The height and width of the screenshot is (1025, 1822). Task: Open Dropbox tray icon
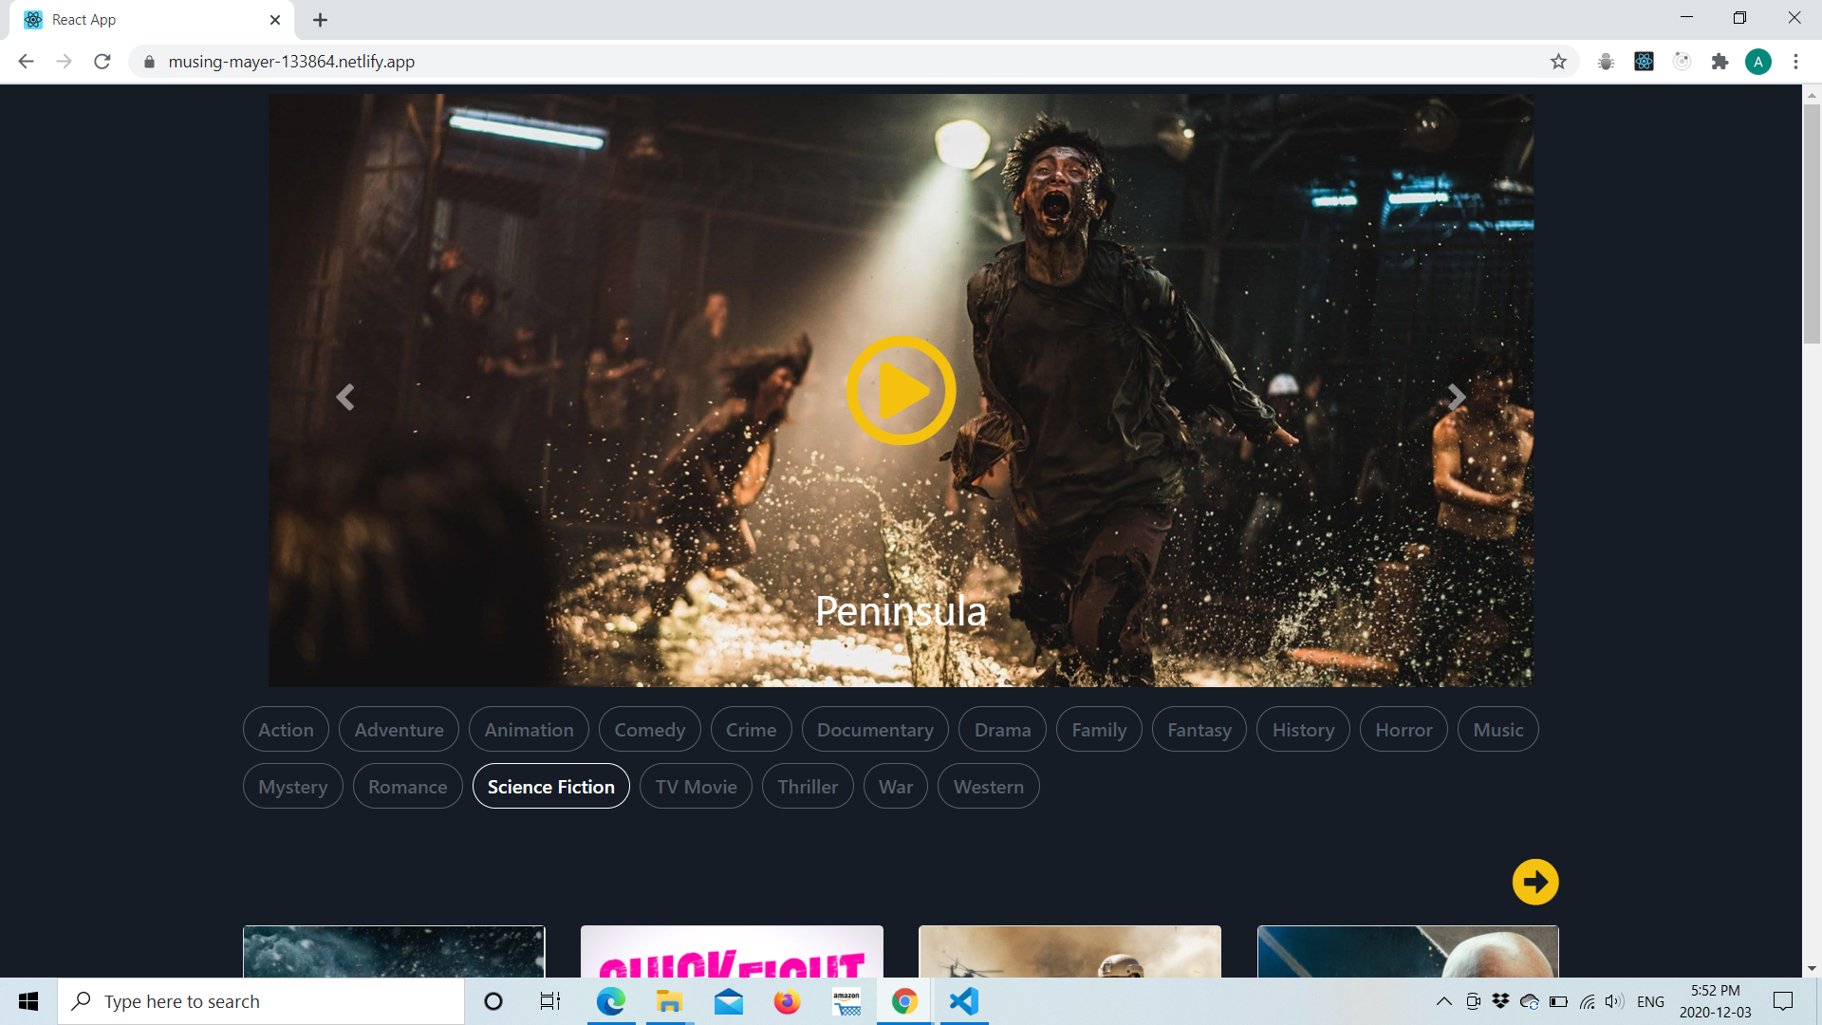tap(1500, 1001)
